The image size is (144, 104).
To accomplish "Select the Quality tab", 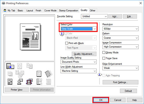I will (84, 10).
